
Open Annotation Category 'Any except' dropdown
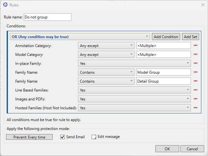(106, 45)
